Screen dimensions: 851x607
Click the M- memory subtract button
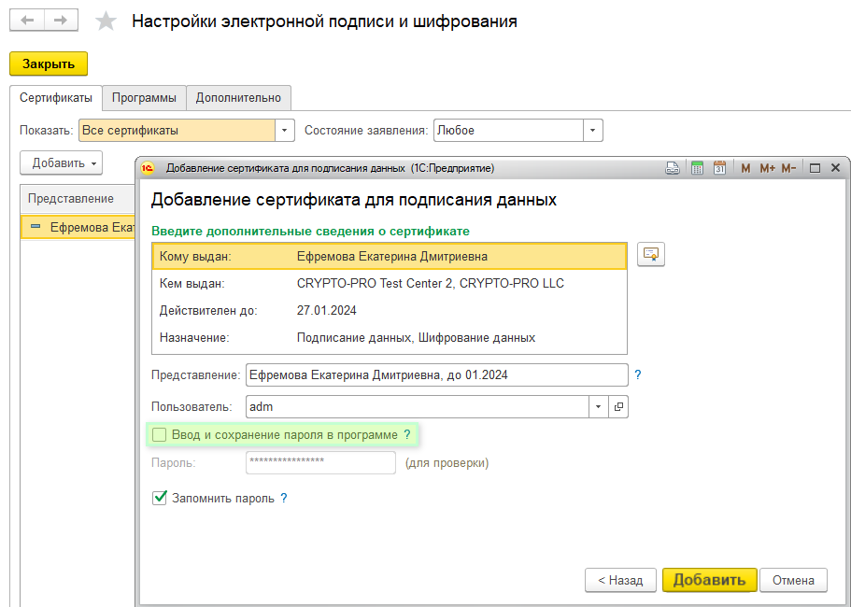coord(788,168)
